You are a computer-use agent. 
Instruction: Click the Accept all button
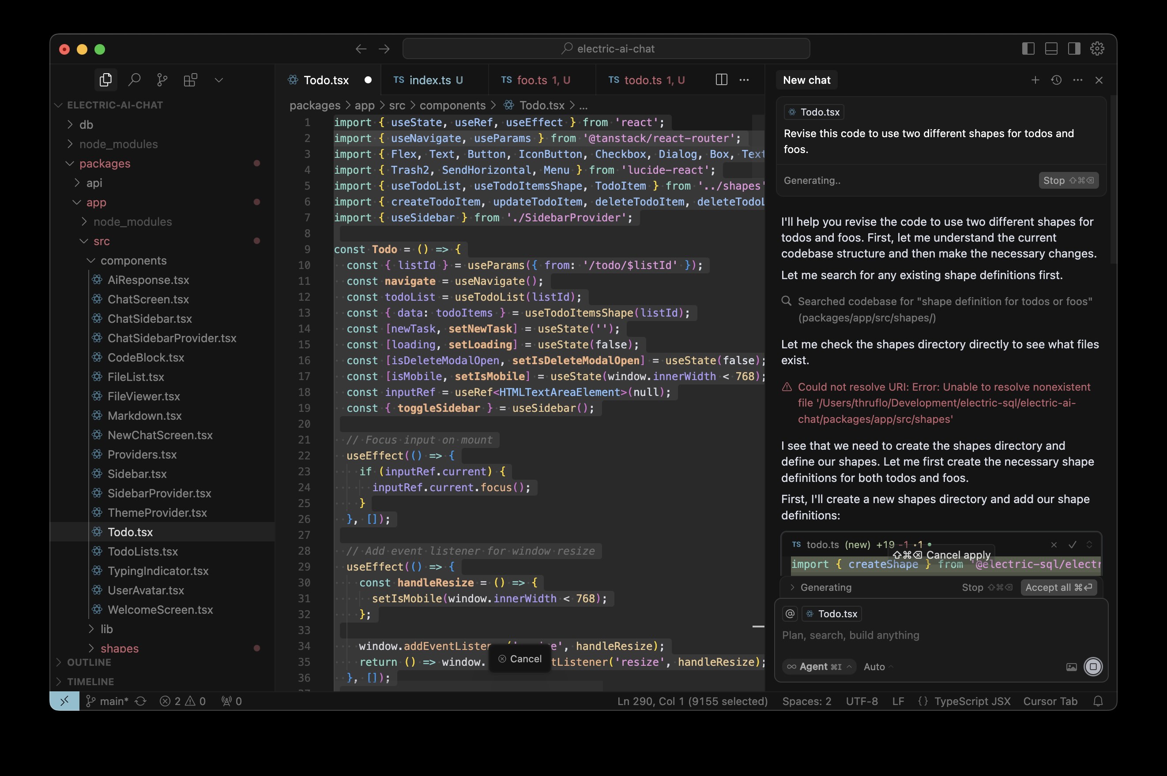[x=1058, y=587]
